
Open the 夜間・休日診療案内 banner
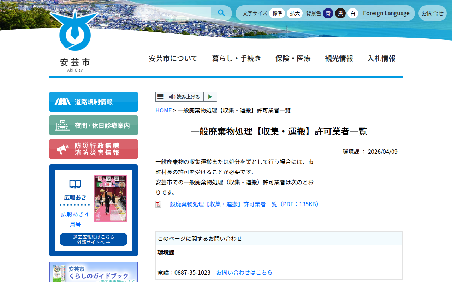click(94, 125)
